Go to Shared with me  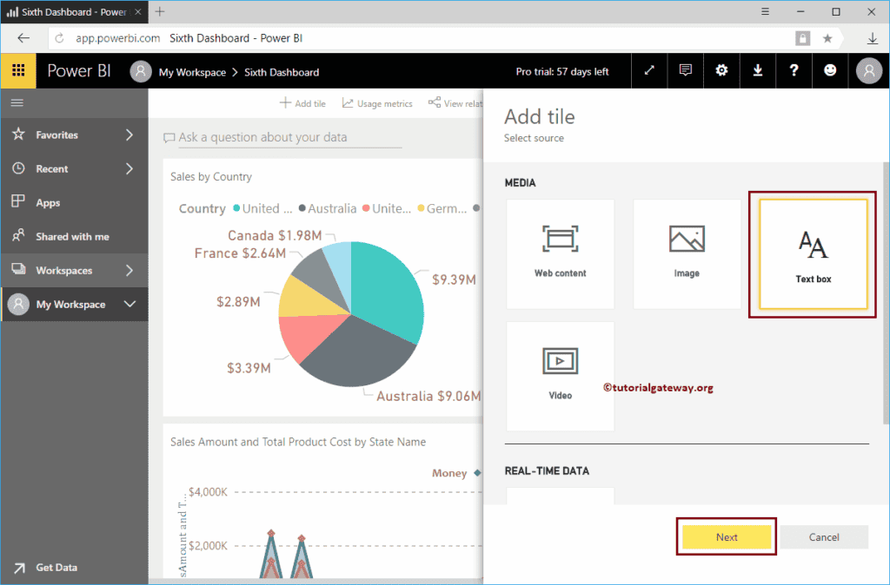click(x=74, y=235)
